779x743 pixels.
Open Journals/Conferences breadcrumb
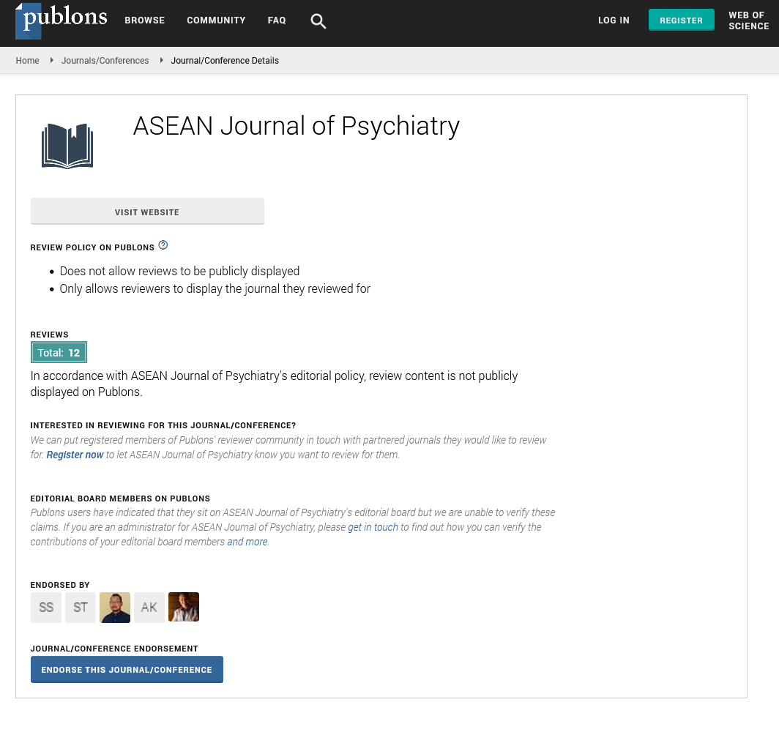(105, 61)
